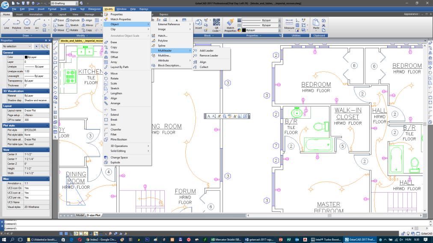Click the Layout name value D-size Plot
This screenshot has height=243, width=433.
click(x=37, y=111)
